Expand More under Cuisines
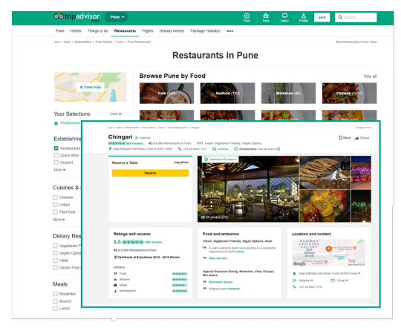Image resolution: width=401 pixels, height=331 pixels. pos(59,220)
